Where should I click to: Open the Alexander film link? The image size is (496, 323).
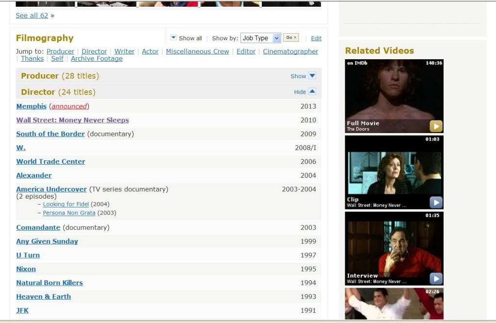[x=34, y=176]
